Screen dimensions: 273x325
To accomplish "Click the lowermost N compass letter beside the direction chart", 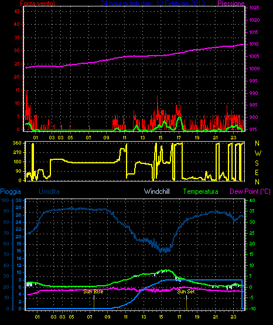I will point(257,182).
